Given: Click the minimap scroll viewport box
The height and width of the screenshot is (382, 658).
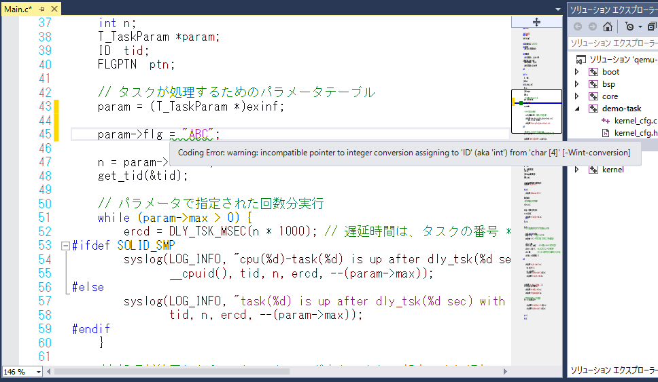Looking at the screenshot, I should click(x=536, y=112).
